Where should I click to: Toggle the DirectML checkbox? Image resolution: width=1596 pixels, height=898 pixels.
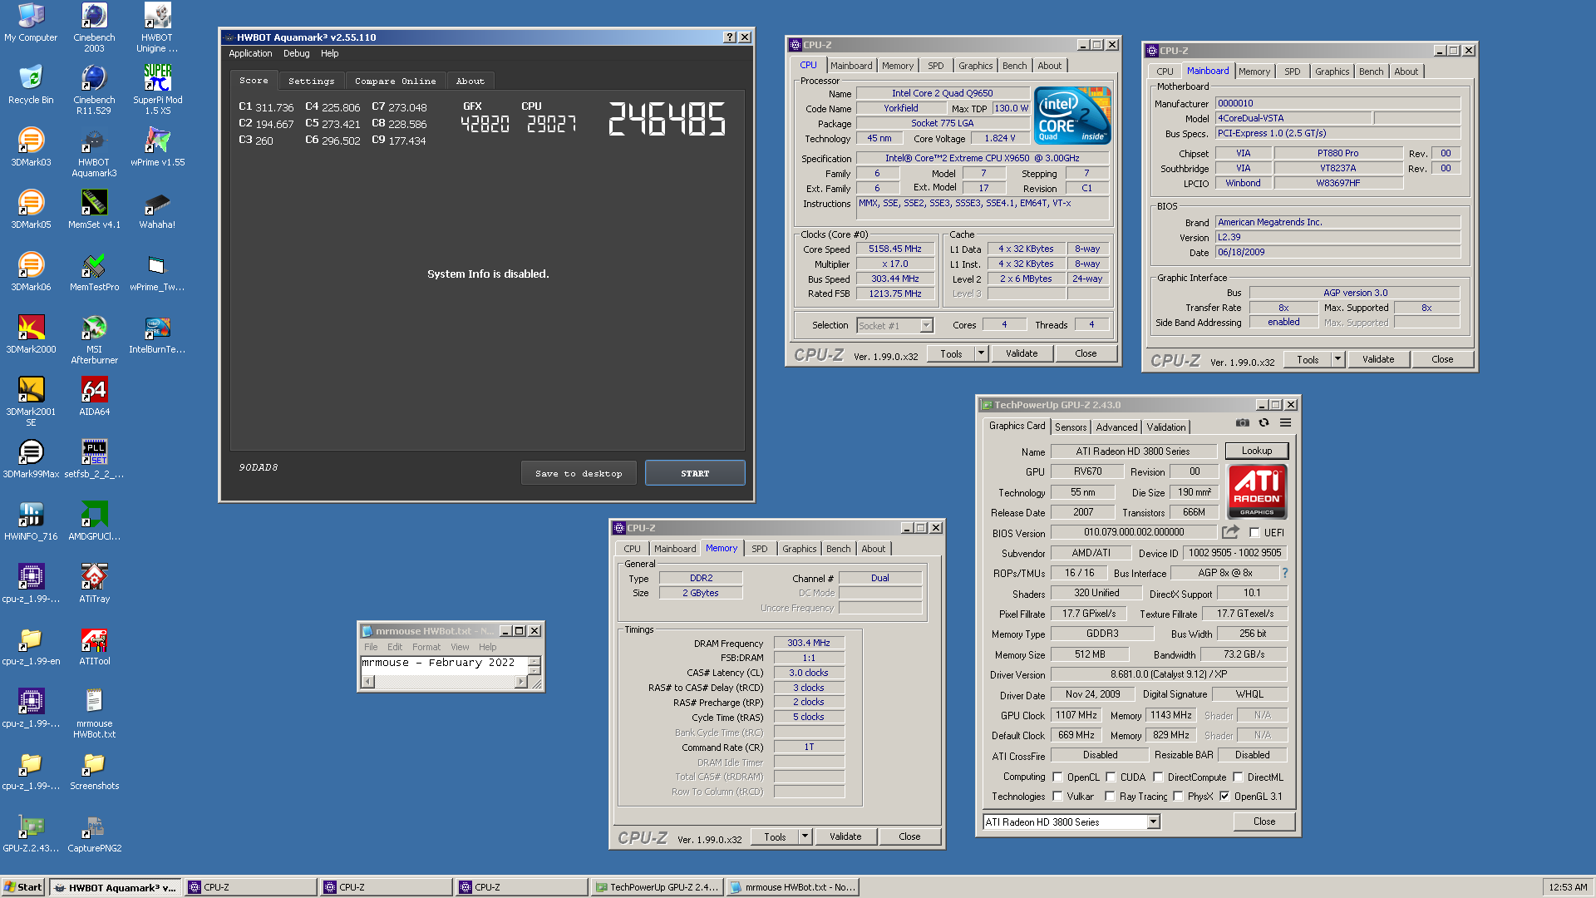1238,777
